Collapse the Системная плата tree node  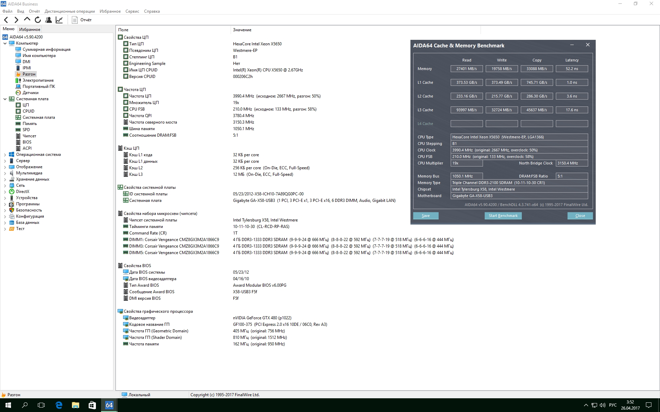tap(5, 99)
